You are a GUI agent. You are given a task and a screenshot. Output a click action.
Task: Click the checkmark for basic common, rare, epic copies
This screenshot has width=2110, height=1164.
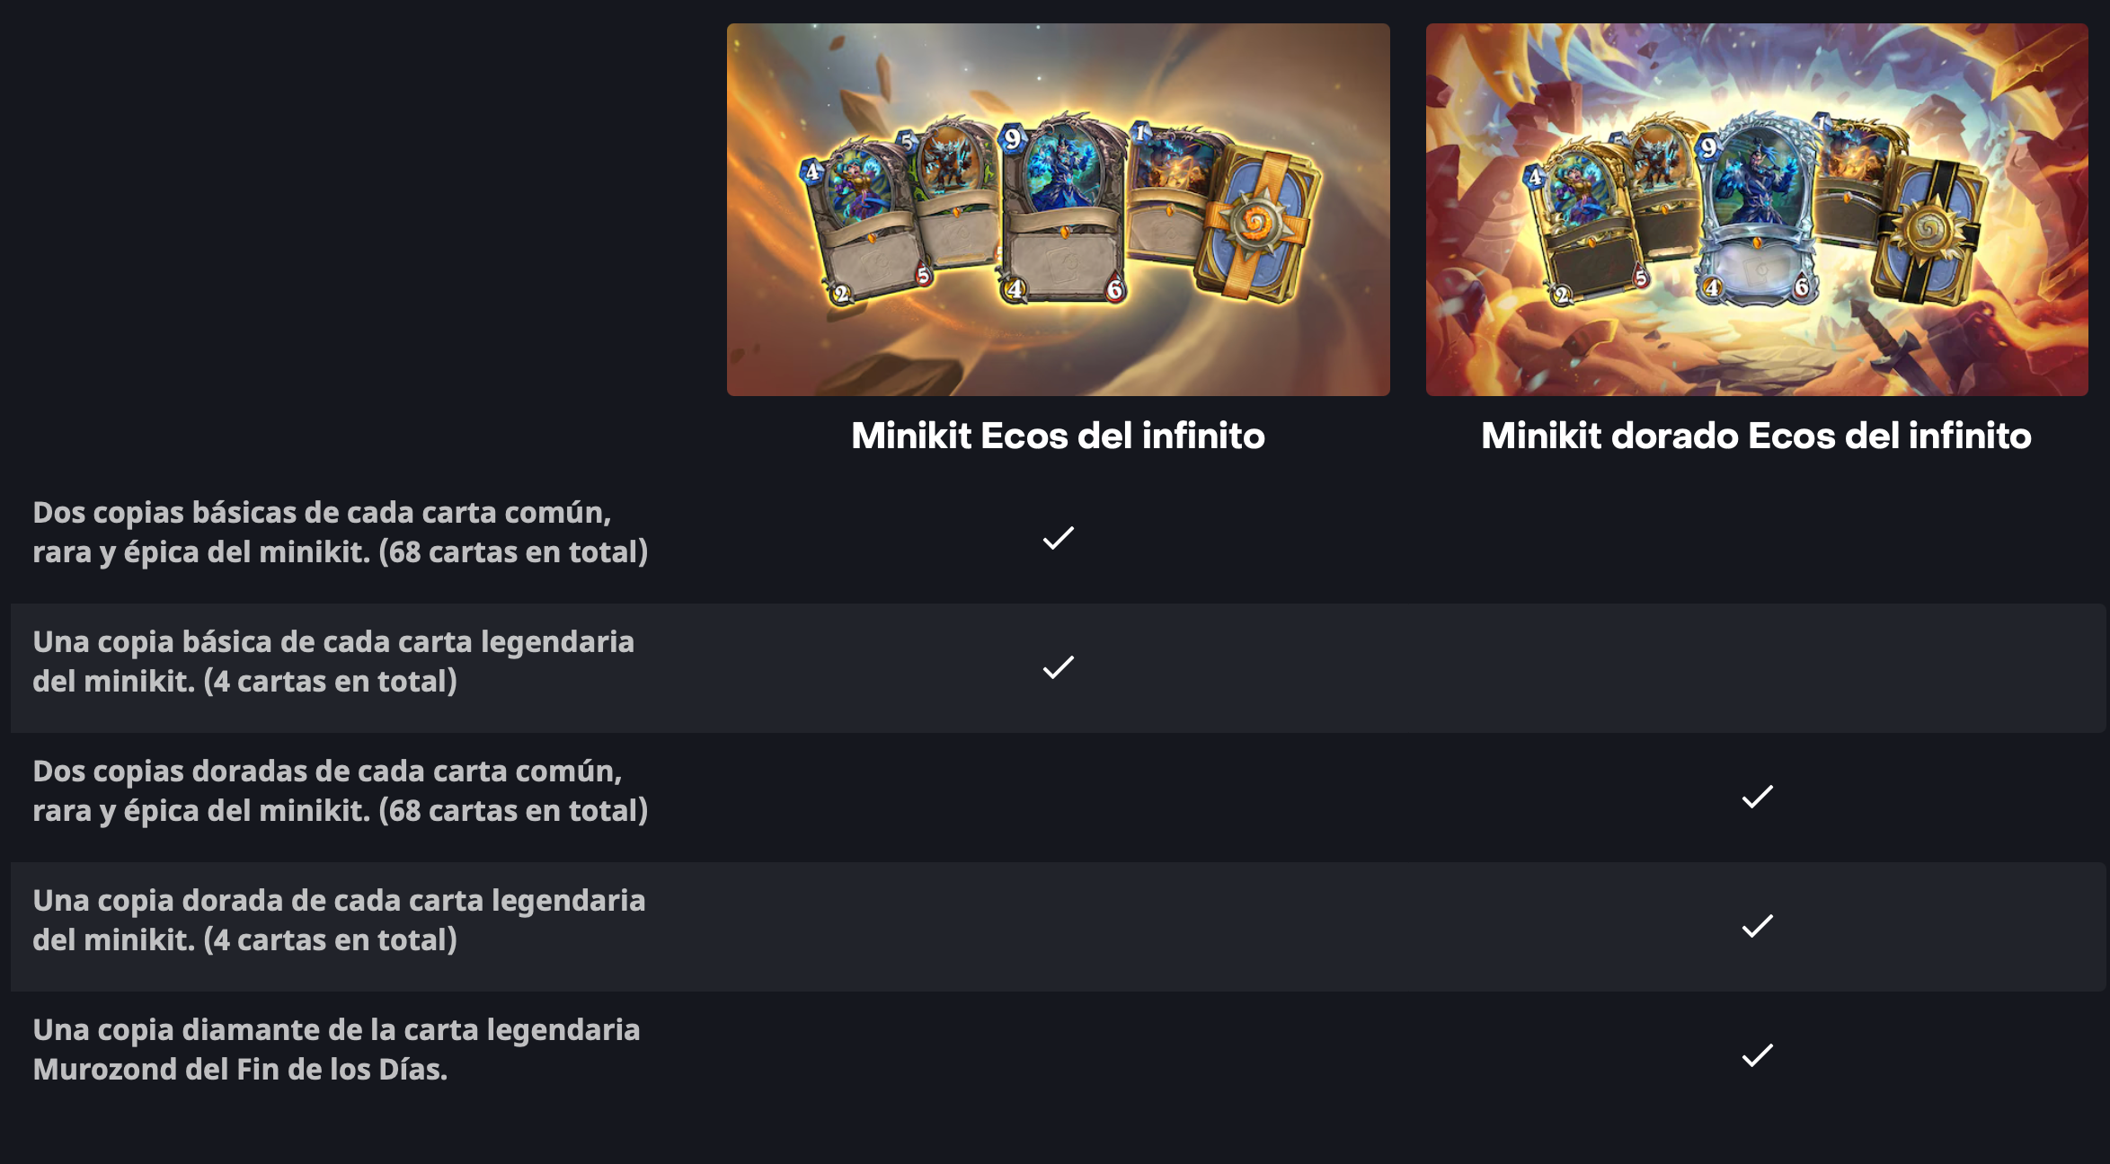[1058, 537]
